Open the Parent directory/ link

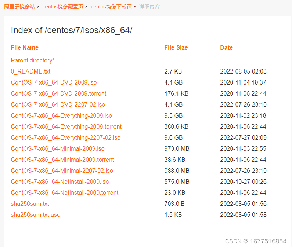32,60
